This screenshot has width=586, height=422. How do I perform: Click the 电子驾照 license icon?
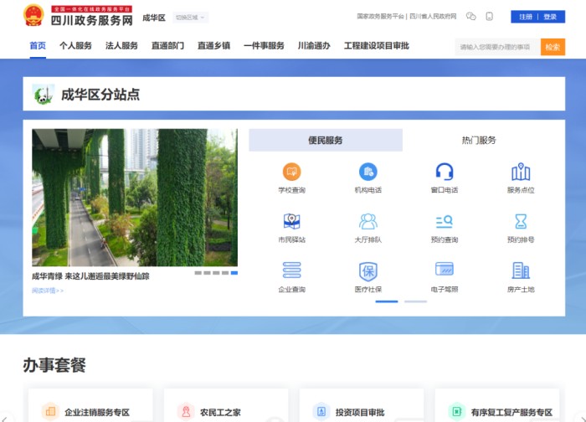click(444, 271)
